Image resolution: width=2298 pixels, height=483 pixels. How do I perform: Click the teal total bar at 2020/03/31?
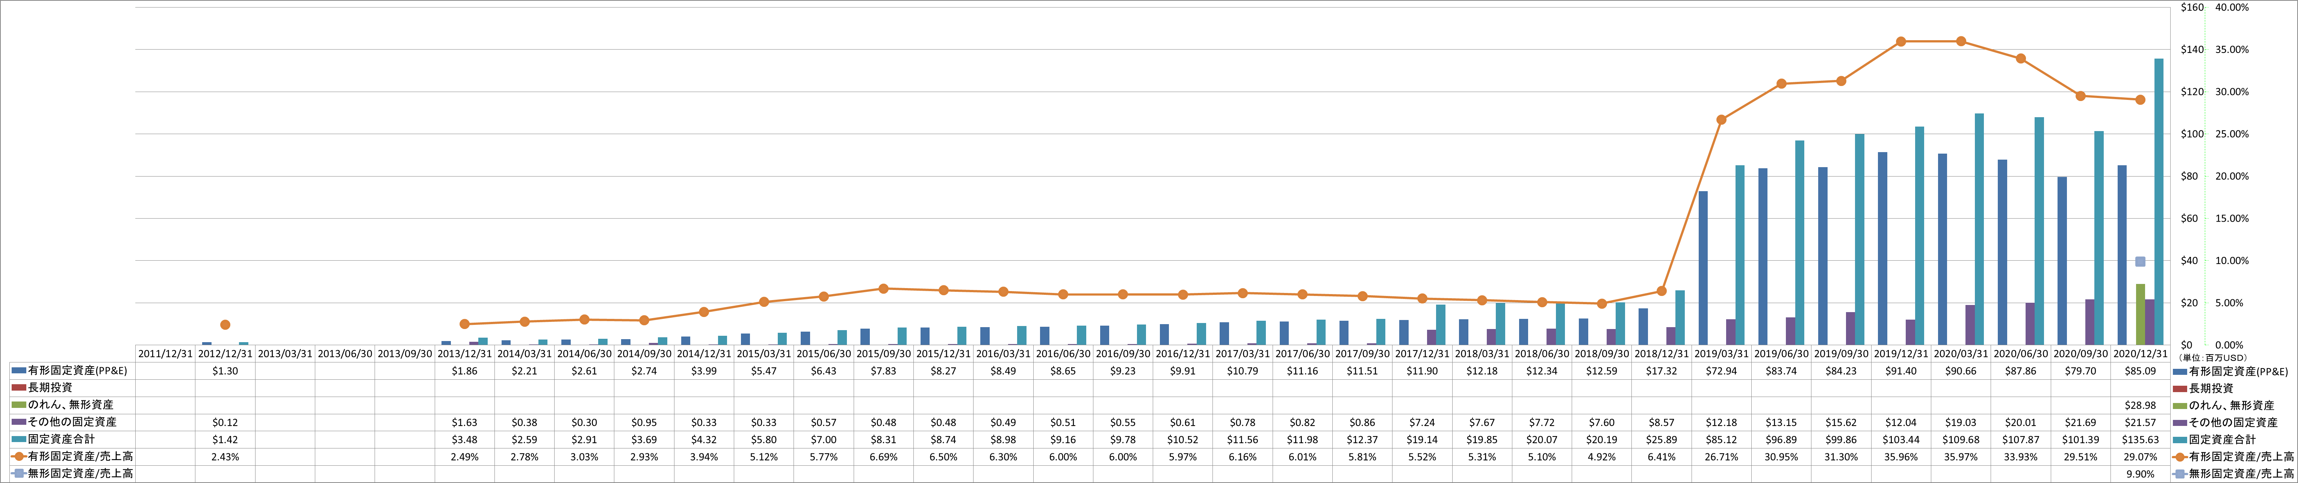[x=1979, y=229]
